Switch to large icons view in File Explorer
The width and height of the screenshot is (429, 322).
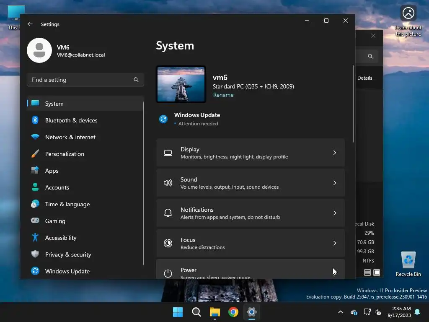377,273
